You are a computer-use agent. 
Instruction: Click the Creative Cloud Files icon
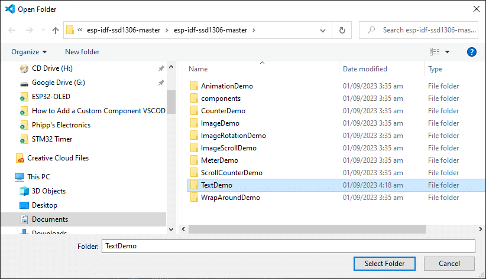click(20, 158)
